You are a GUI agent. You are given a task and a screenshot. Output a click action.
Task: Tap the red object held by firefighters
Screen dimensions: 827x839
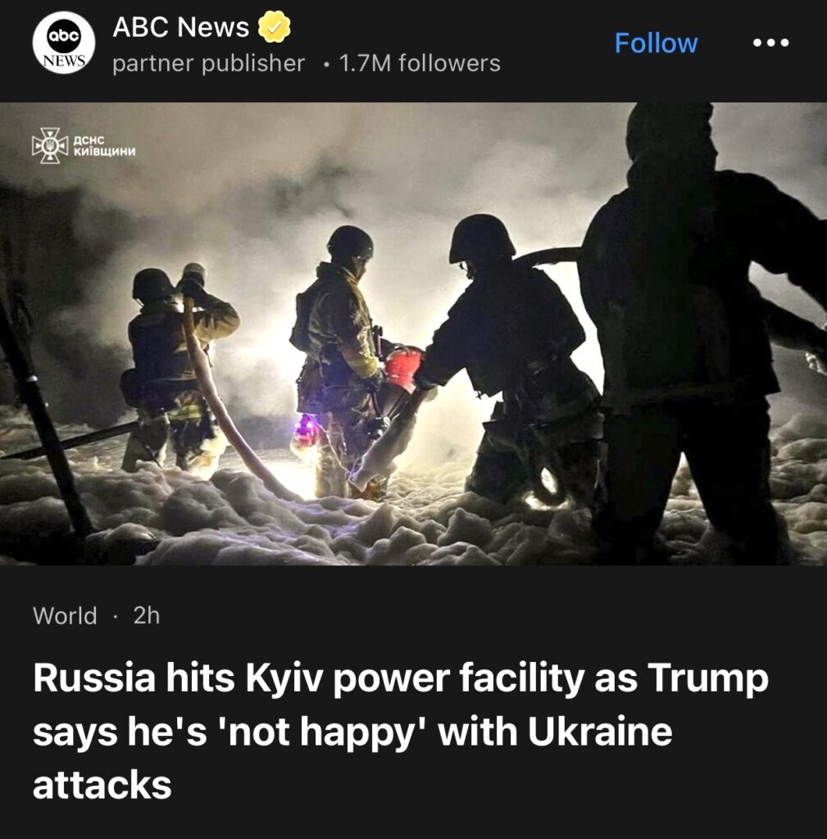pyautogui.click(x=402, y=368)
